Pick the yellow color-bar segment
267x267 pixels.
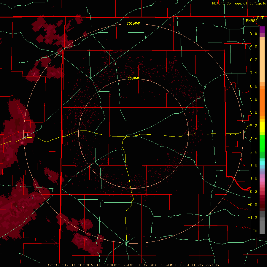[262, 127]
